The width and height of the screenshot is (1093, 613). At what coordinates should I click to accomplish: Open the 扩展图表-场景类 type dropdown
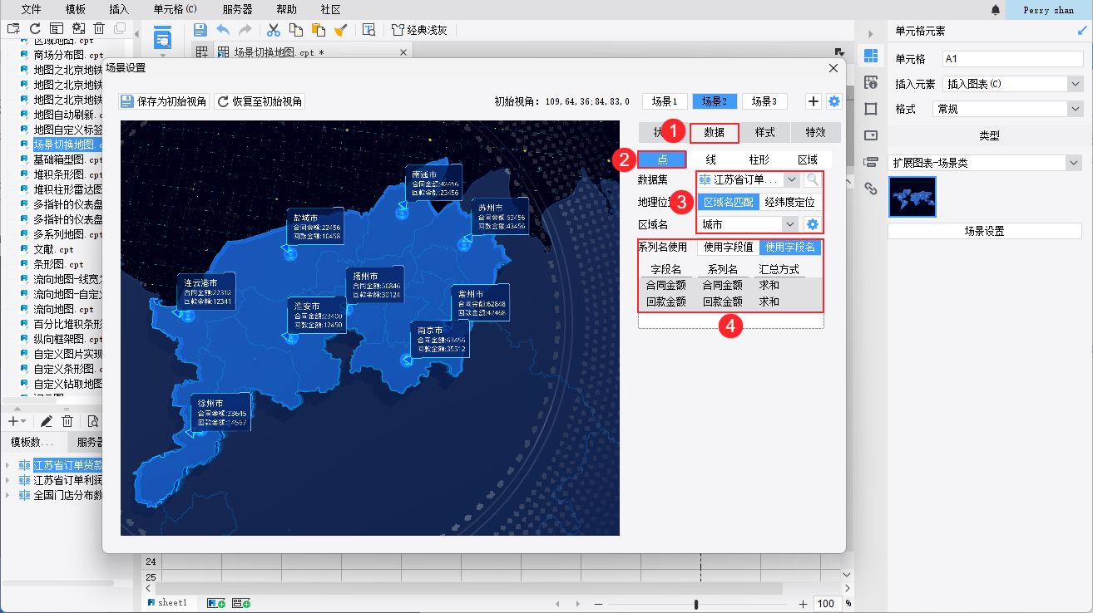pos(1075,163)
